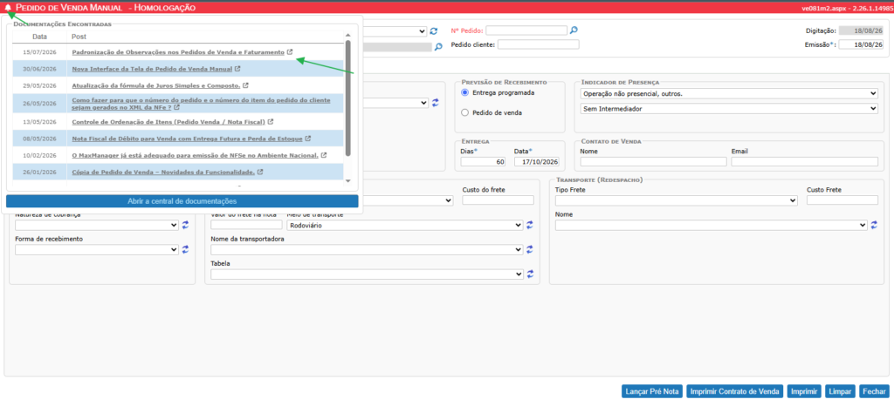Image resolution: width=894 pixels, height=413 pixels.
Task: Open link Padronização de Observações nos Pedidos
Action: [x=178, y=52]
